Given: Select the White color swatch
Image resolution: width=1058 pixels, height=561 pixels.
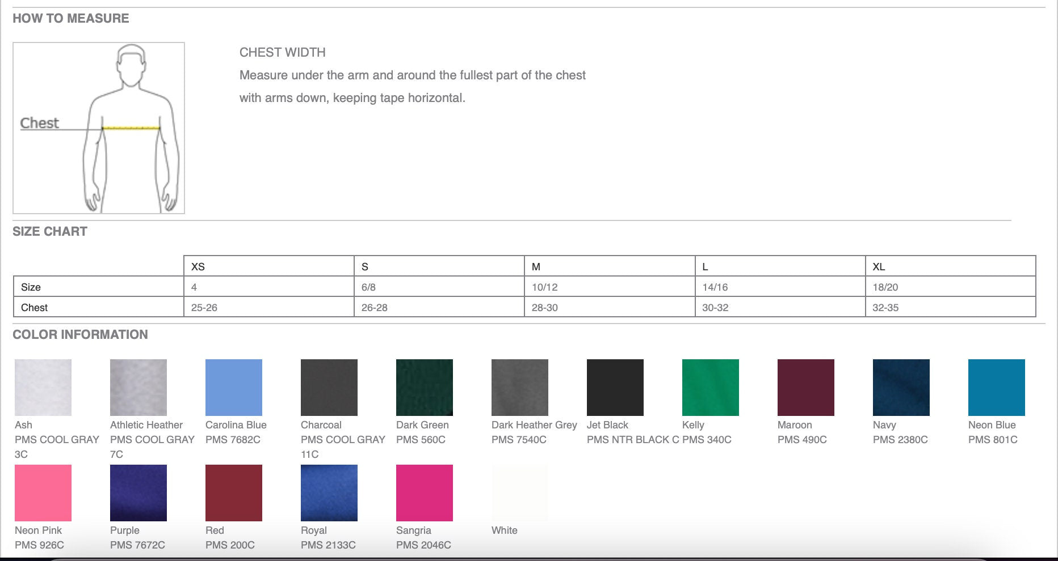Looking at the screenshot, I should 520,493.
